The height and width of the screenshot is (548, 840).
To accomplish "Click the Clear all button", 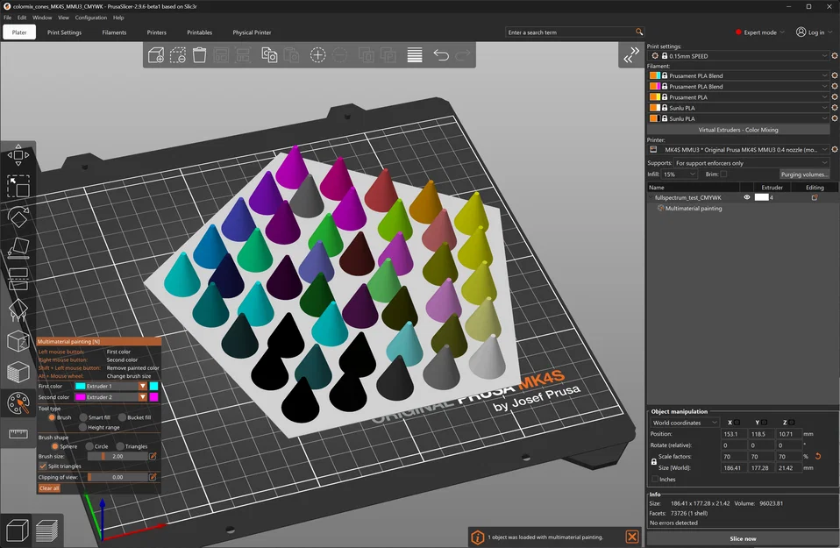I will [49, 488].
